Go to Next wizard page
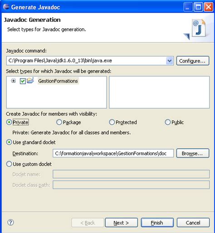The height and width of the screenshot is (233, 215). (121, 223)
